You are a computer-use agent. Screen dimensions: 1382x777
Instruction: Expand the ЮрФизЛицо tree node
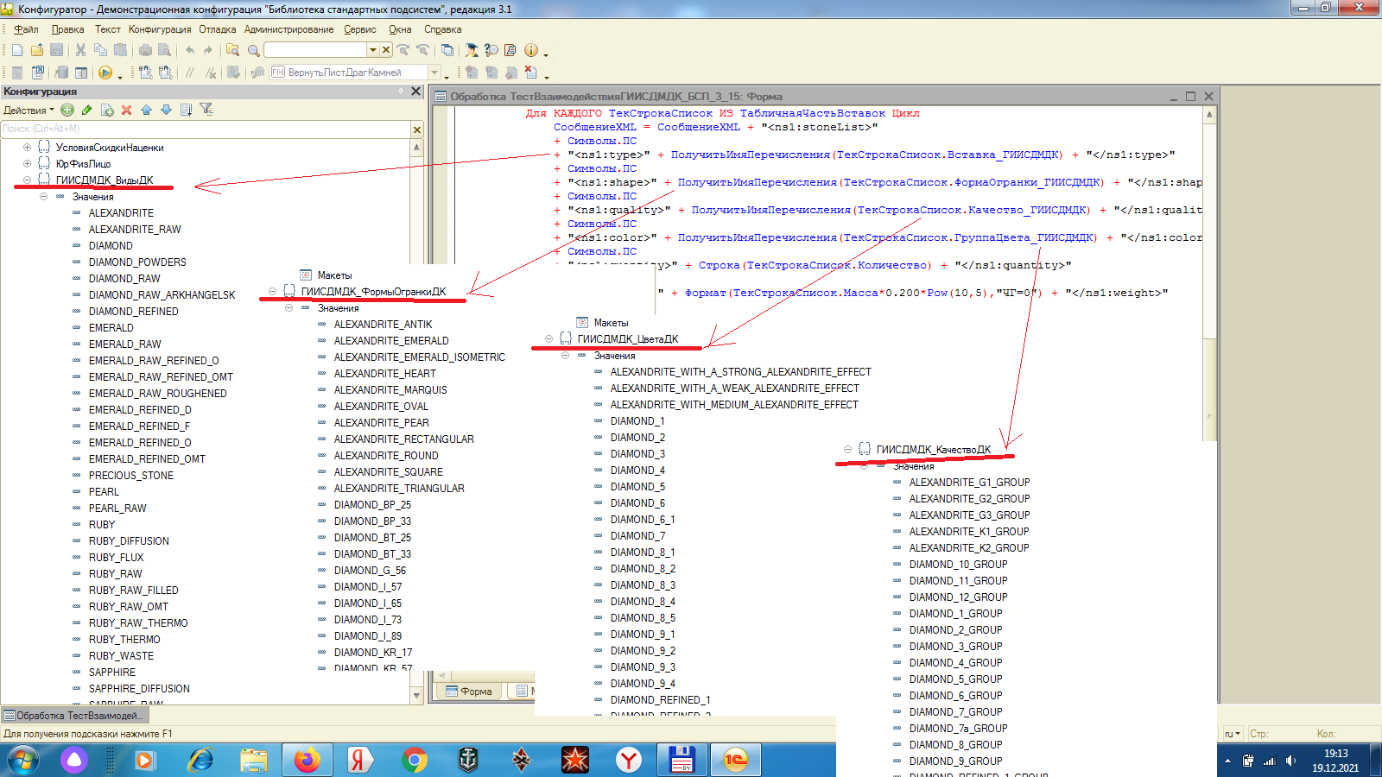pyautogui.click(x=27, y=163)
